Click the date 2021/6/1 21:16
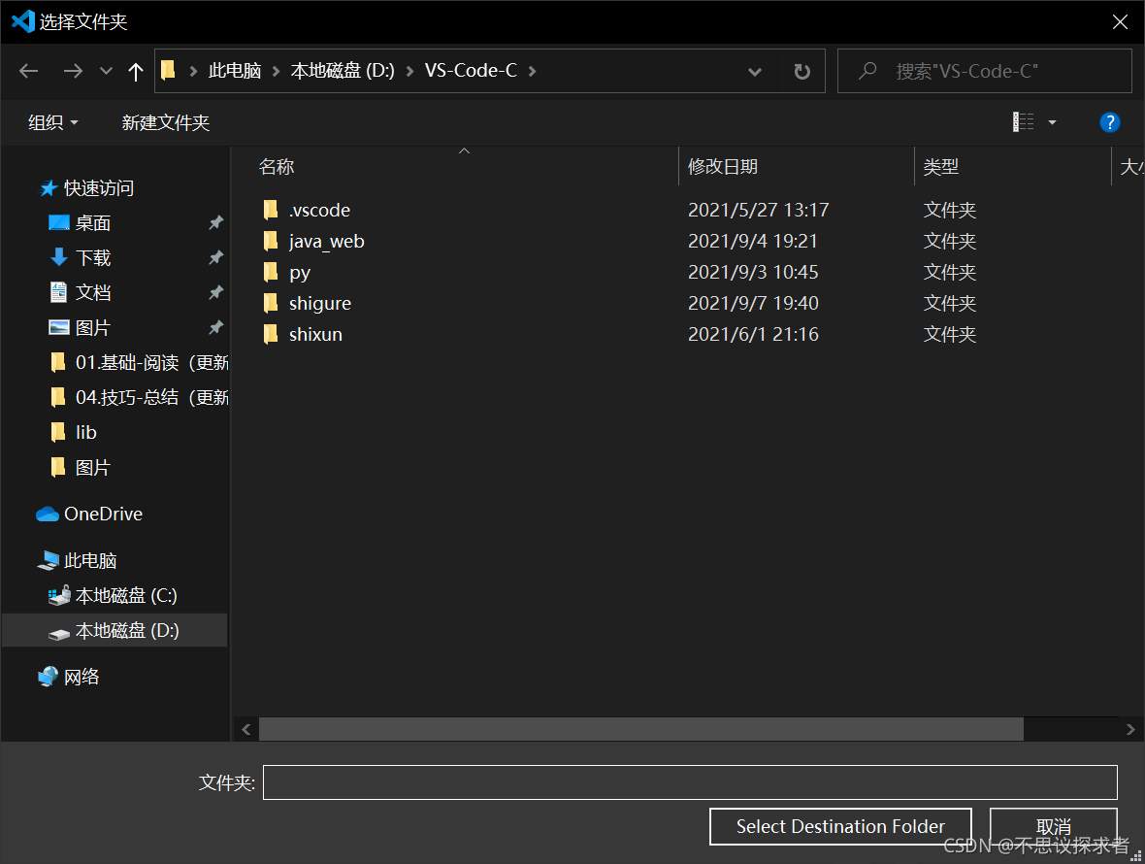The width and height of the screenshot is (1145, 864). pyautogui.click(x=753, y=335)
